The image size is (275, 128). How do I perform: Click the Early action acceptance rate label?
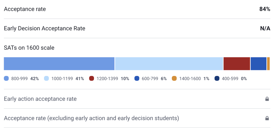tap(40, 99)
